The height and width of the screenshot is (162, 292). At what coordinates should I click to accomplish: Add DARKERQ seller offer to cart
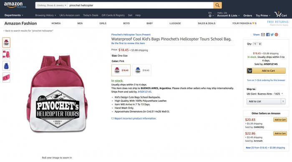point(280,120)
